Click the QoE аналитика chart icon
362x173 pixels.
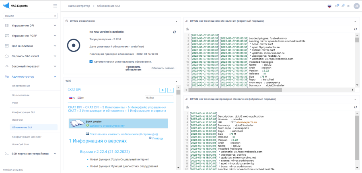coord(7,46)
